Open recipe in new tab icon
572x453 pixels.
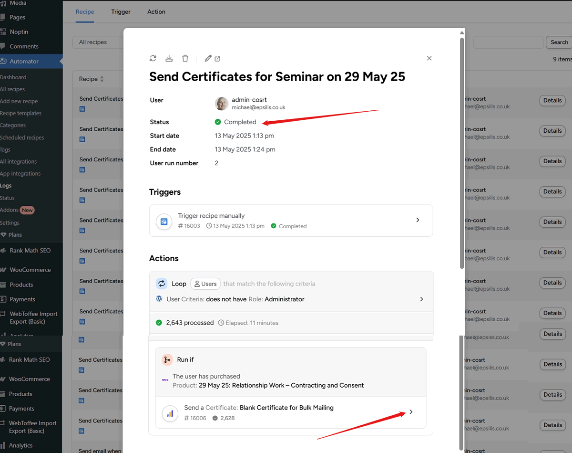[x=217, y=59]
